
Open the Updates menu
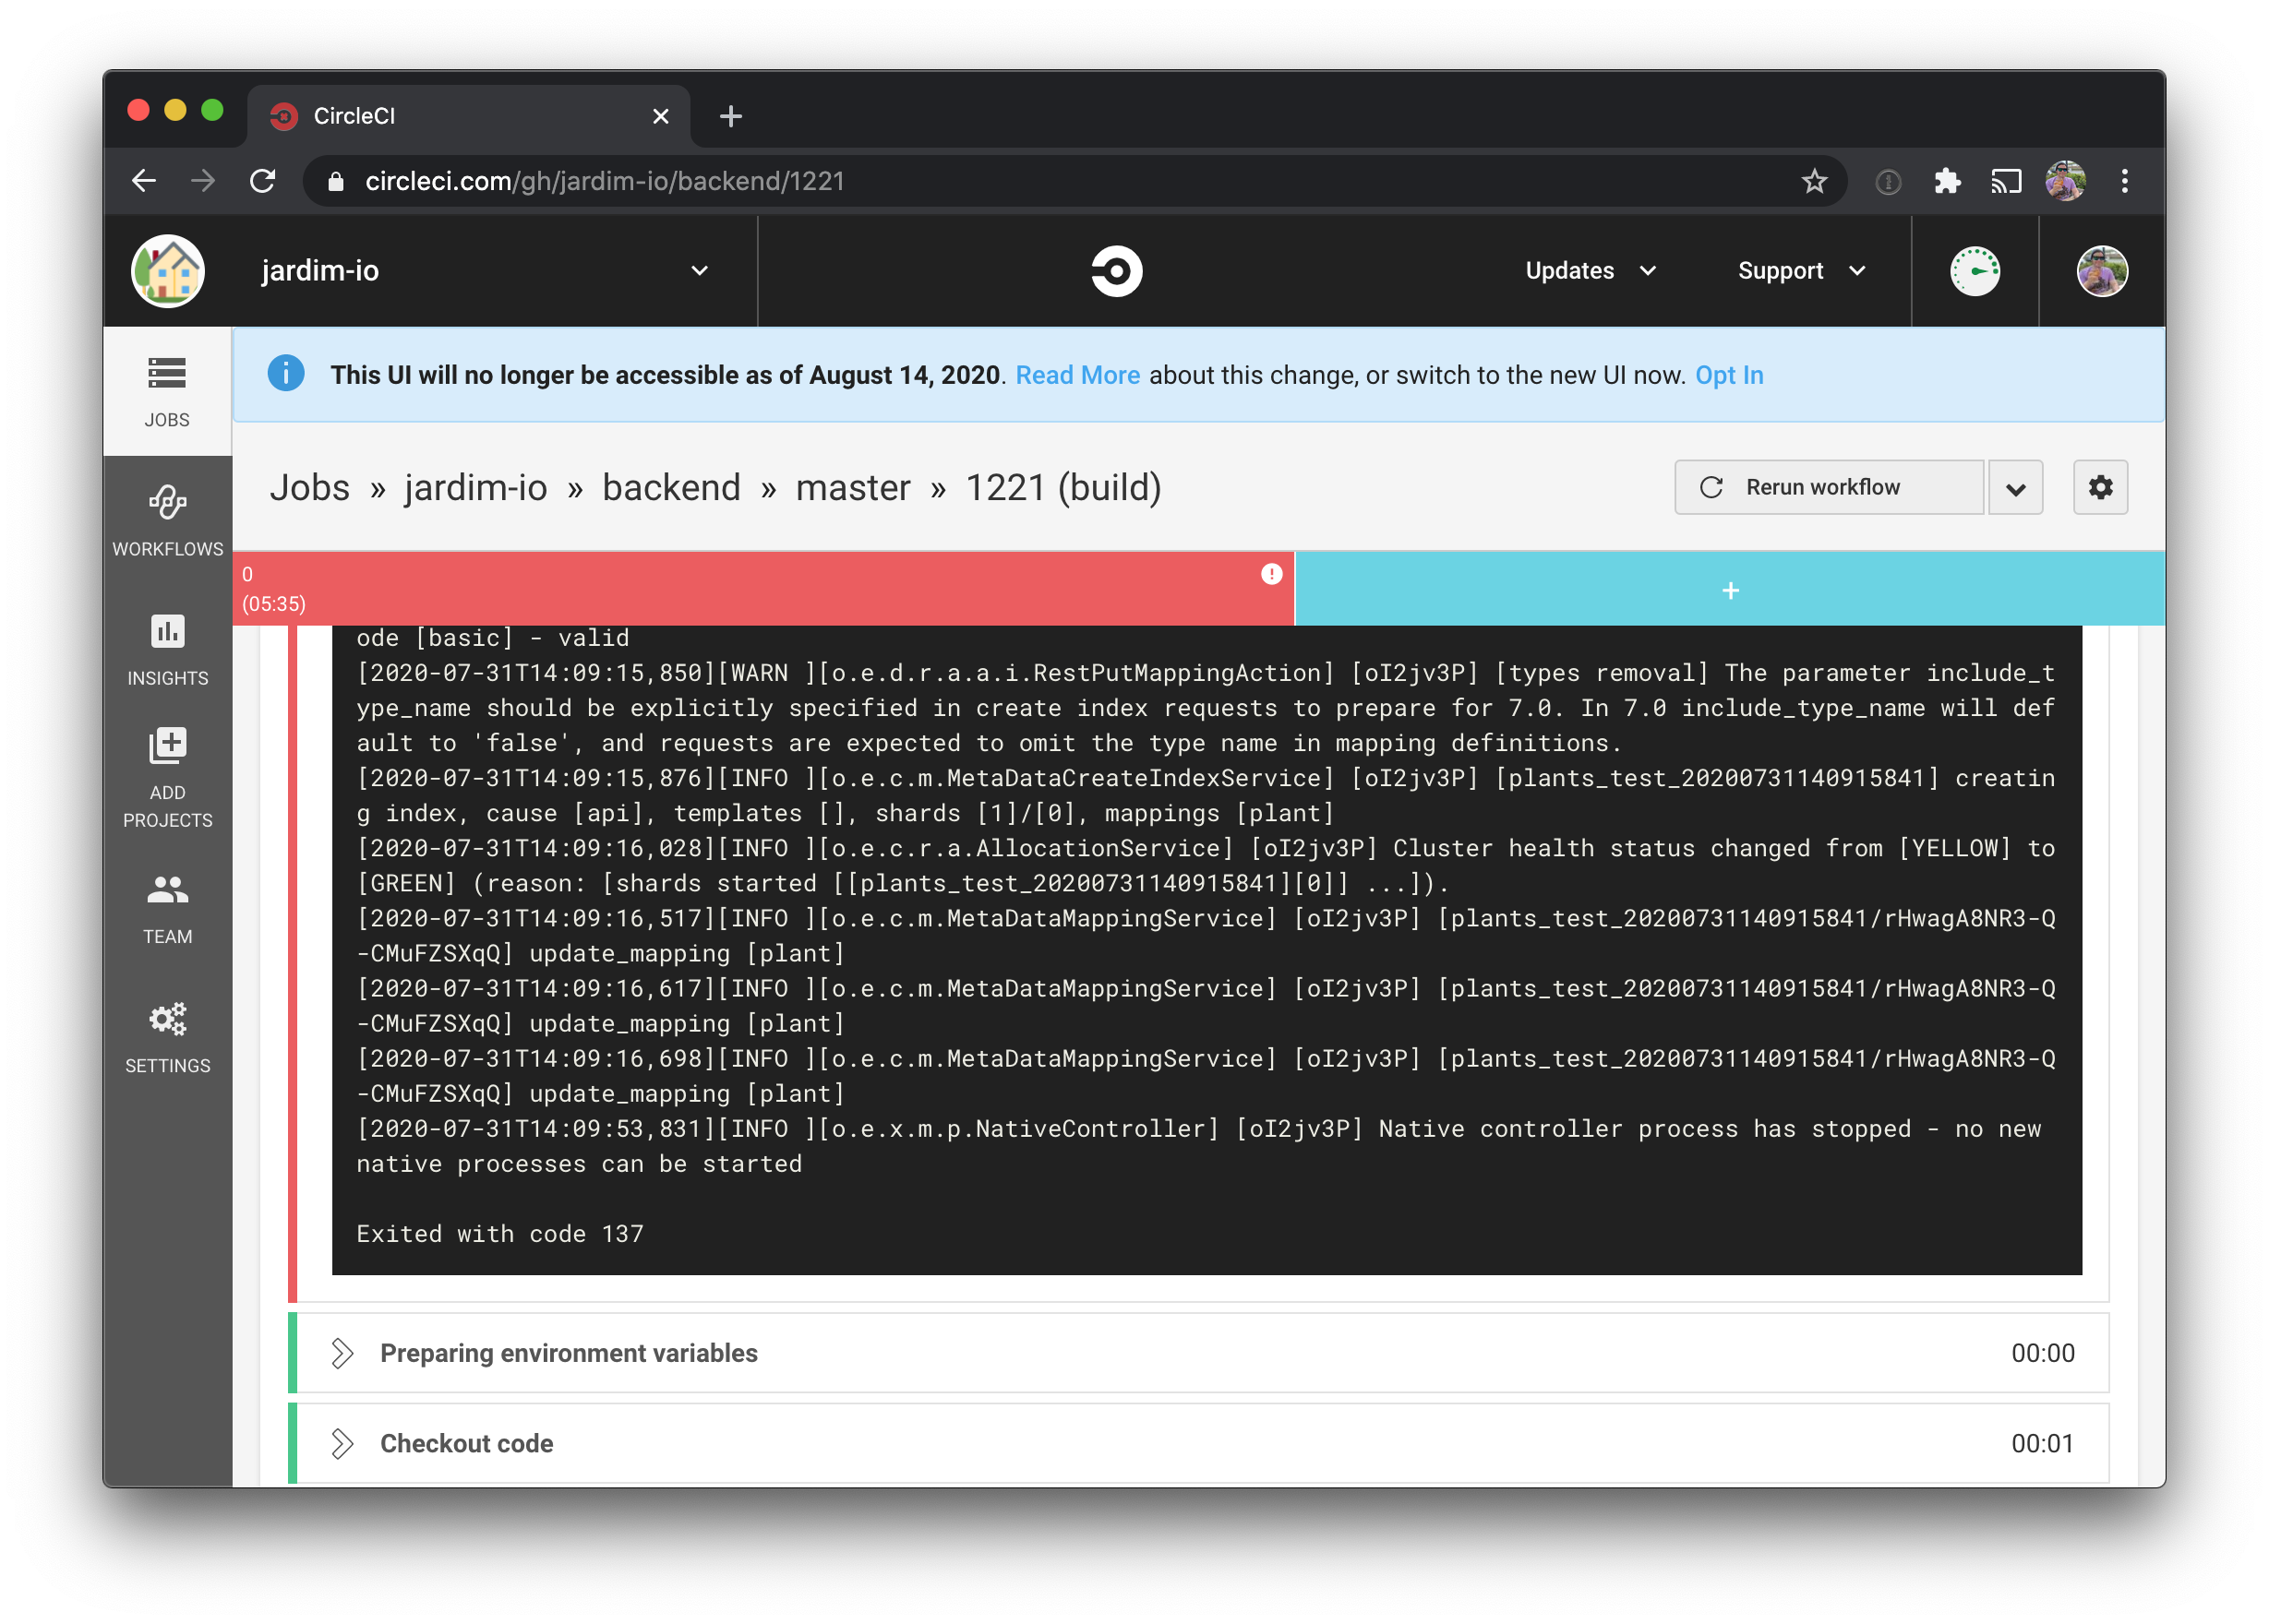coord(1590,271)
